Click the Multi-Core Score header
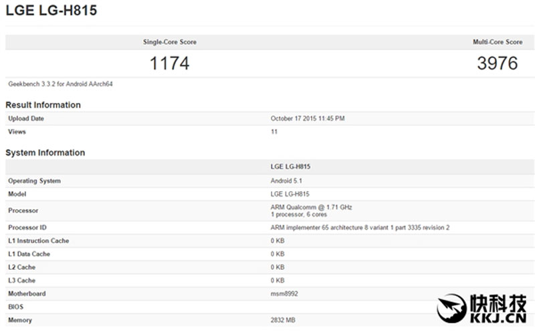 pos(498,42)
